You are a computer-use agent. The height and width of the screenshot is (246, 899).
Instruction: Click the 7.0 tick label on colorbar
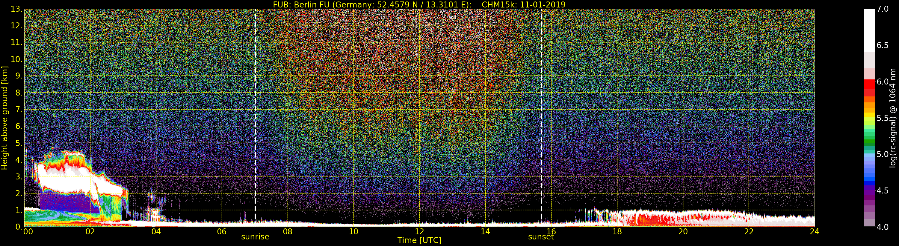(x=883, y=9)
